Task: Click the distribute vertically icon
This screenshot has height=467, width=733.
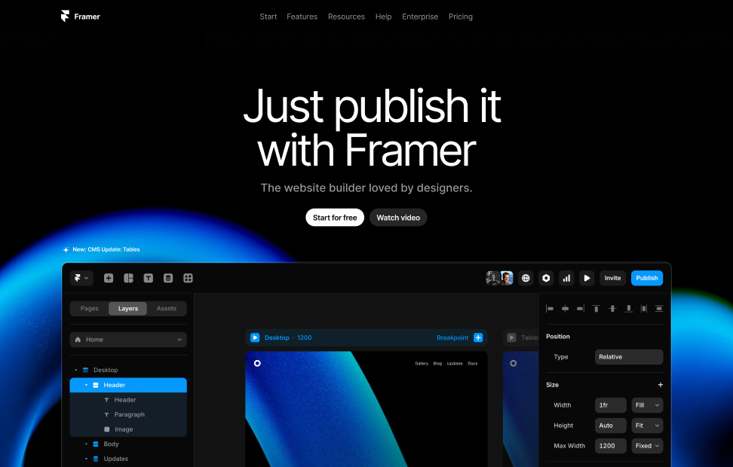Action: [659, 309]
